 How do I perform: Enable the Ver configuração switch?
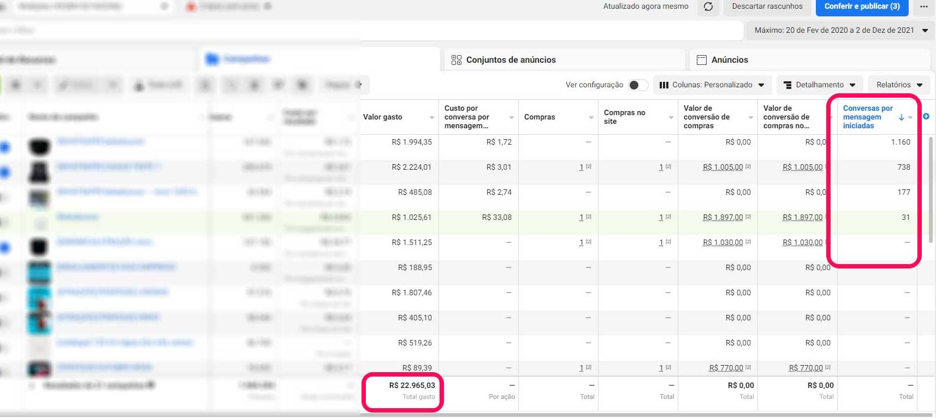pyautogui.click(x=637, y=85)
